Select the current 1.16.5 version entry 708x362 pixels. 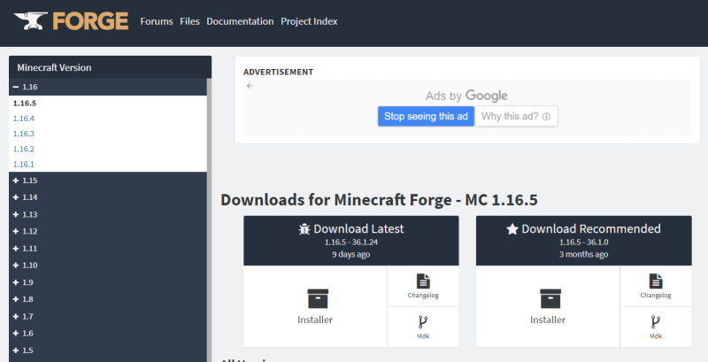tap(25, 103)
